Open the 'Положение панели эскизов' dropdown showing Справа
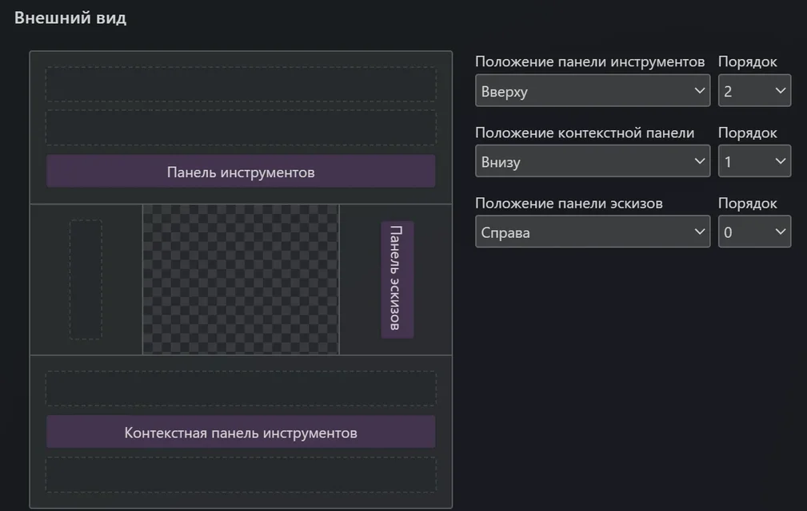Screen dimensions: 807x511 tap(592, 232)
